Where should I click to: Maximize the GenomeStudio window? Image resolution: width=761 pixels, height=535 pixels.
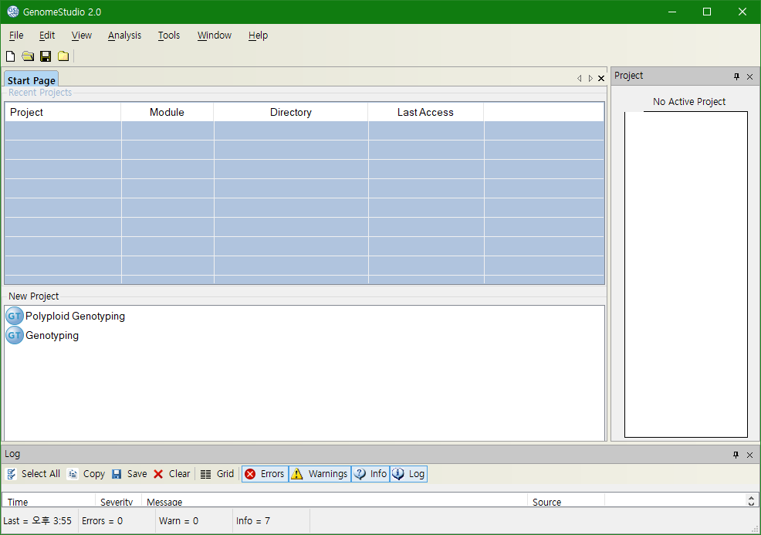tap(707, 12)
